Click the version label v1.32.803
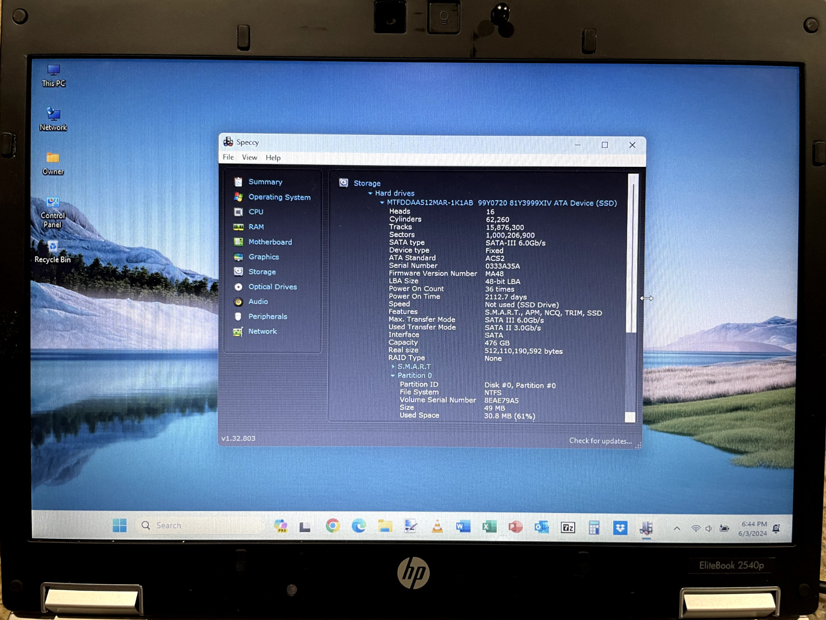Viewport: 826px width, 620px height. pyautogui.click(x=239, y=439)
